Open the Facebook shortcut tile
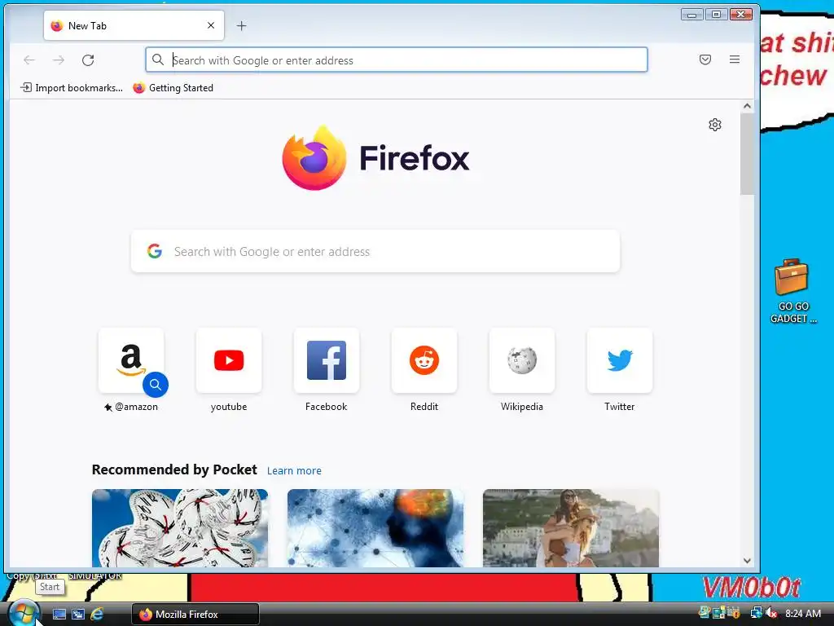Screen dimensions: 834x626 tap(327, 361)
